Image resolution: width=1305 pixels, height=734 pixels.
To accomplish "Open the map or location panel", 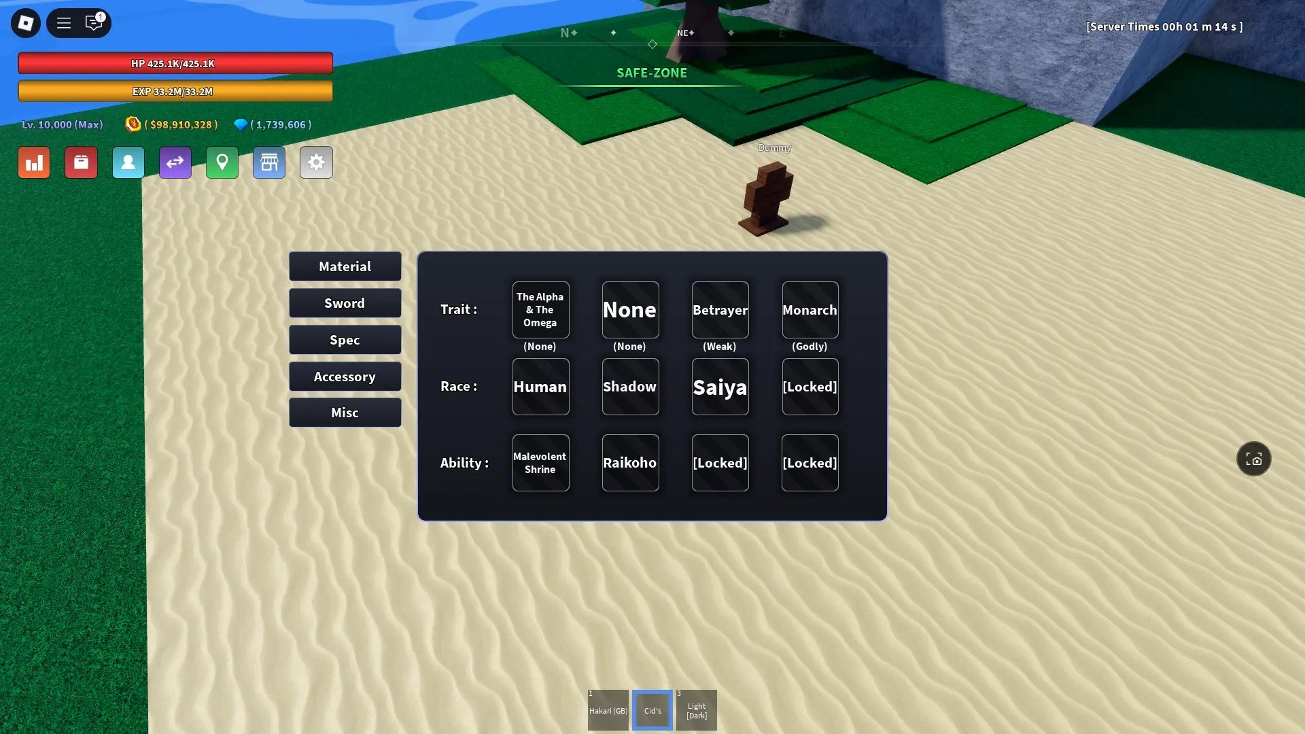I will (222, 162).
